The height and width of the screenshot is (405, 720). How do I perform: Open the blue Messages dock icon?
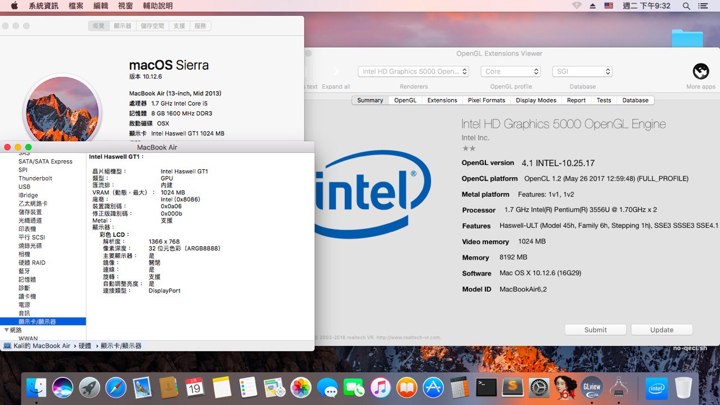(x=327, y=388)
